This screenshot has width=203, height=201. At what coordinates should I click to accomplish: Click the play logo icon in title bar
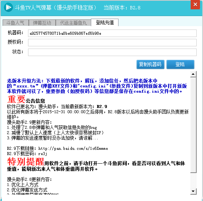(x=8, y=7)
